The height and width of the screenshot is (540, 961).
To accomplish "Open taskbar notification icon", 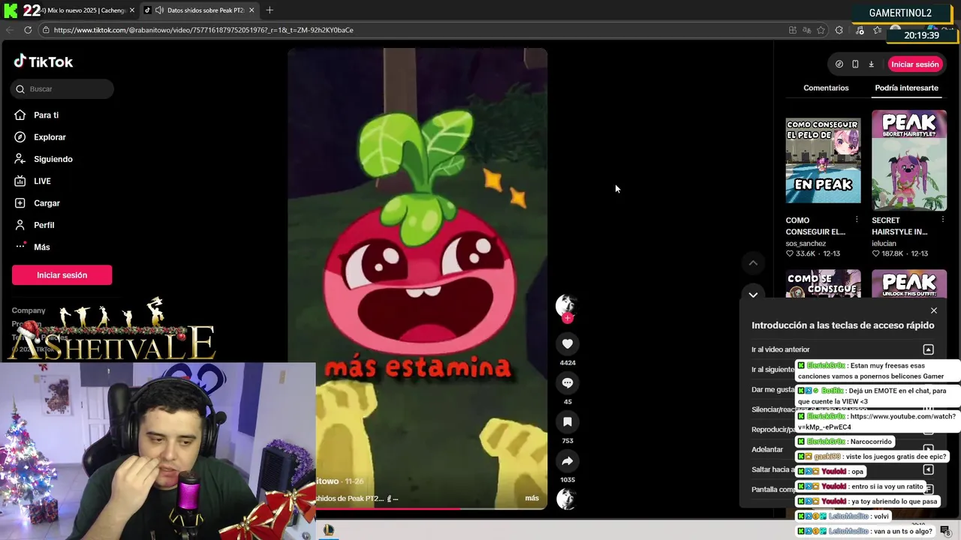I will 945,531.
